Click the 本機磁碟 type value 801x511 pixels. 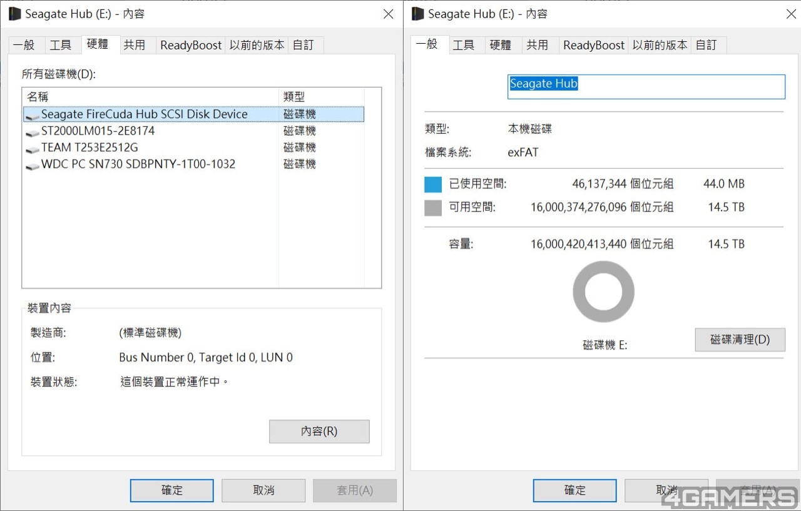530,129
